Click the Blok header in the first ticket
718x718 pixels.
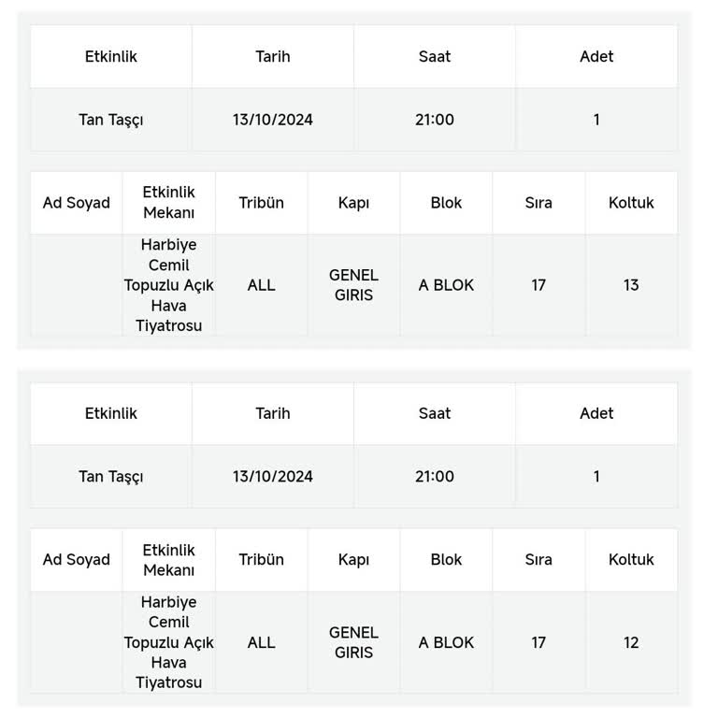[x=446, y=203]
